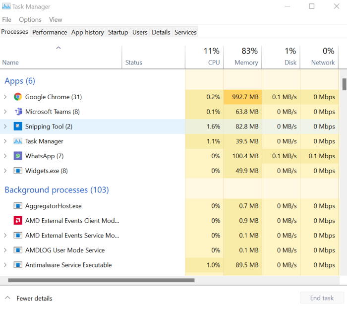Click the AMD External Events Client icon
The height and width of the screenshot is (309, 347).
tap(18, 220)
